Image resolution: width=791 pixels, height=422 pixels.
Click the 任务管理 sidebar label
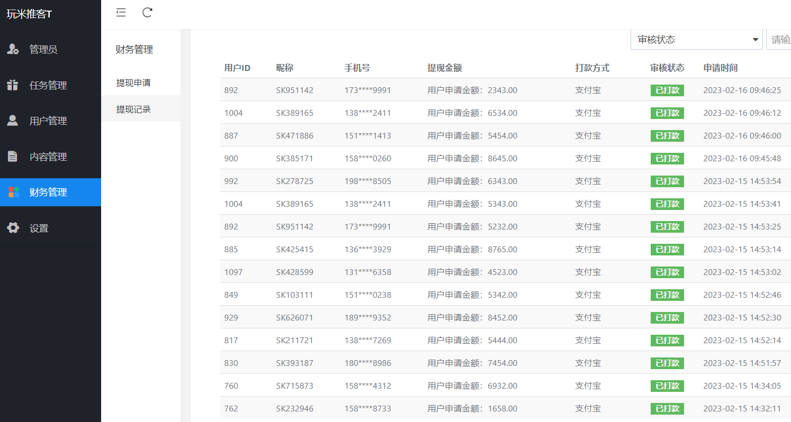[48, 85]
